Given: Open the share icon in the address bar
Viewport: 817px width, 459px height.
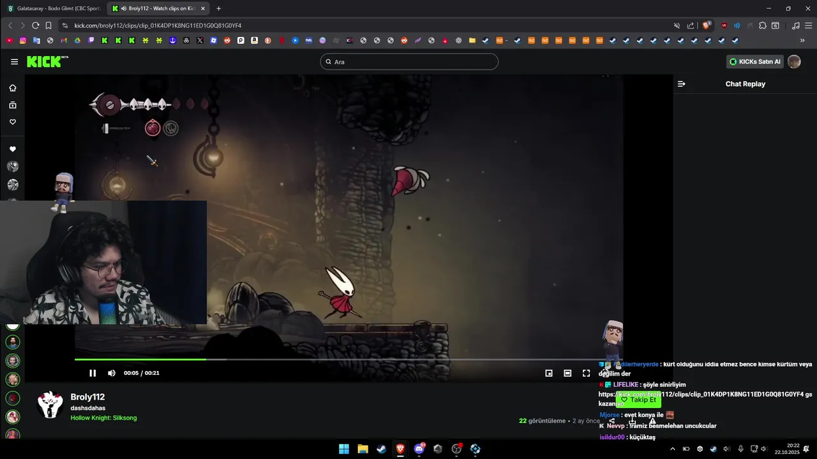Looking at the screenshot, I should point(690,25).
